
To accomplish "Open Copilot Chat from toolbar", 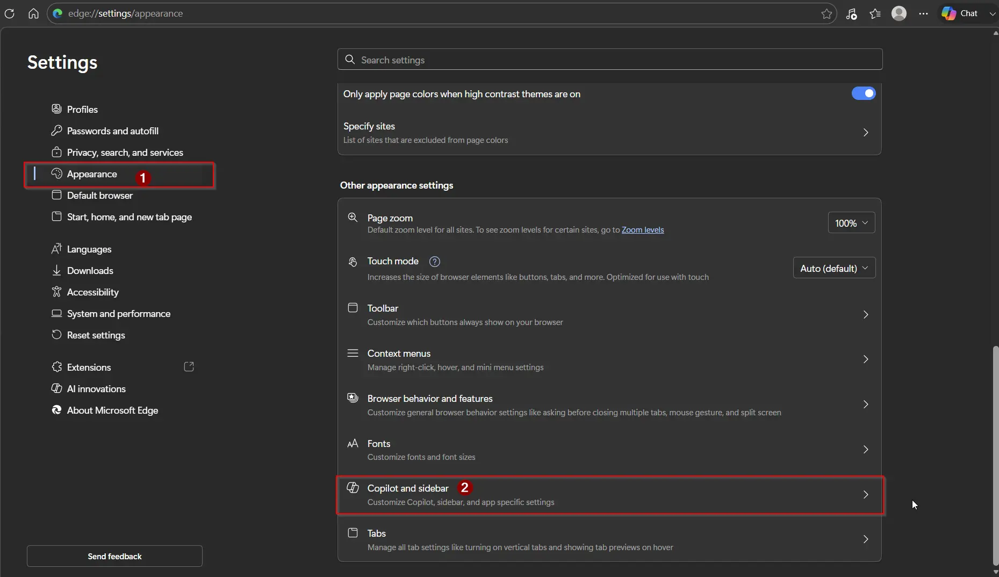I will coord(960,13).
